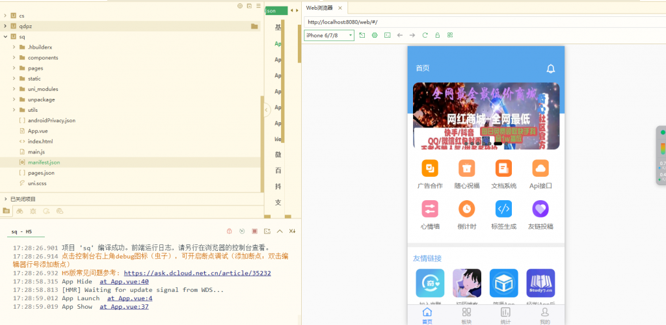Open the uniCloud panel icon
The image size is (666, 325).
(x=59, y=211)
